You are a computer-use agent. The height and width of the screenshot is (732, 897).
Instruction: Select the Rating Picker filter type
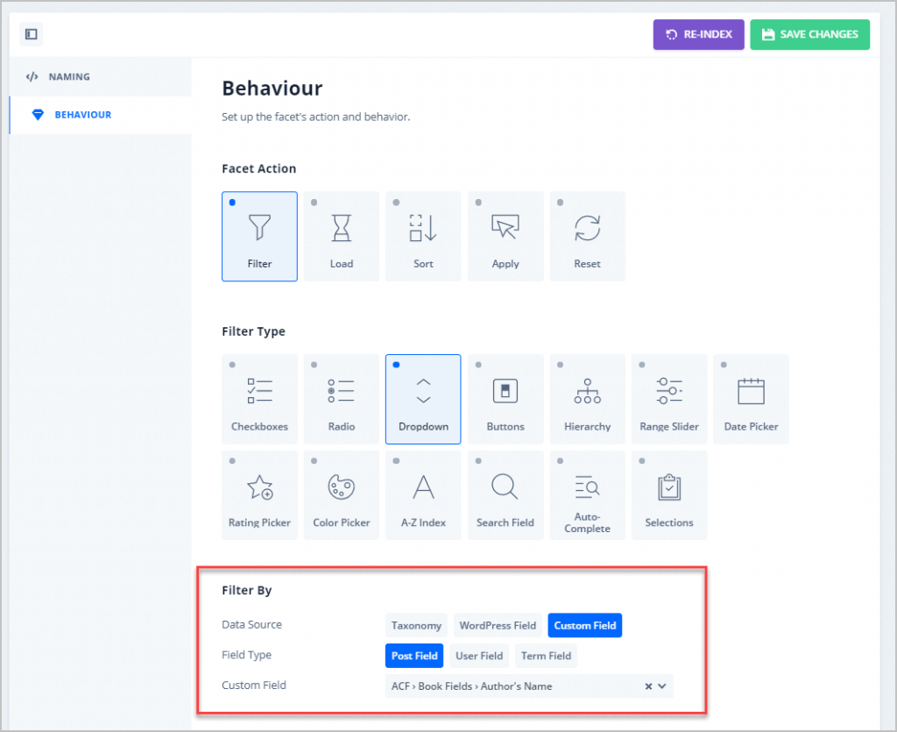pos(259,494)
